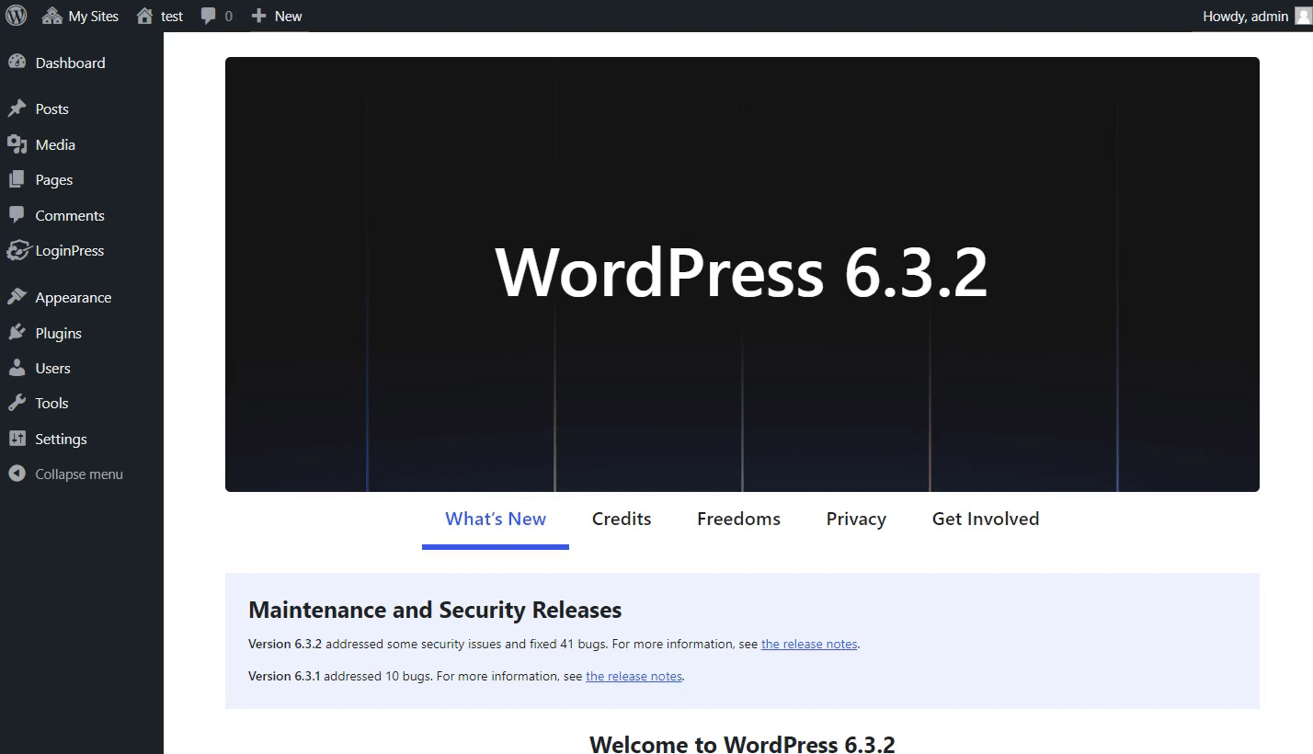Select Pages from the admin menu

coord(53,179)
